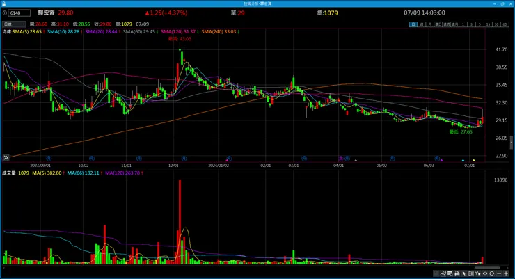Select the adjusted monthly (還月) button
Image resolution: width=515 pixels, height=279 pixels.
coord(455,24)
